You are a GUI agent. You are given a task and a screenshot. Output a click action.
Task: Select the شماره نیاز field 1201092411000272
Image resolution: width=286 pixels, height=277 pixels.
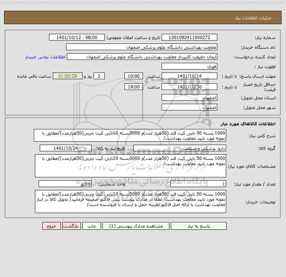click(189, 37)
